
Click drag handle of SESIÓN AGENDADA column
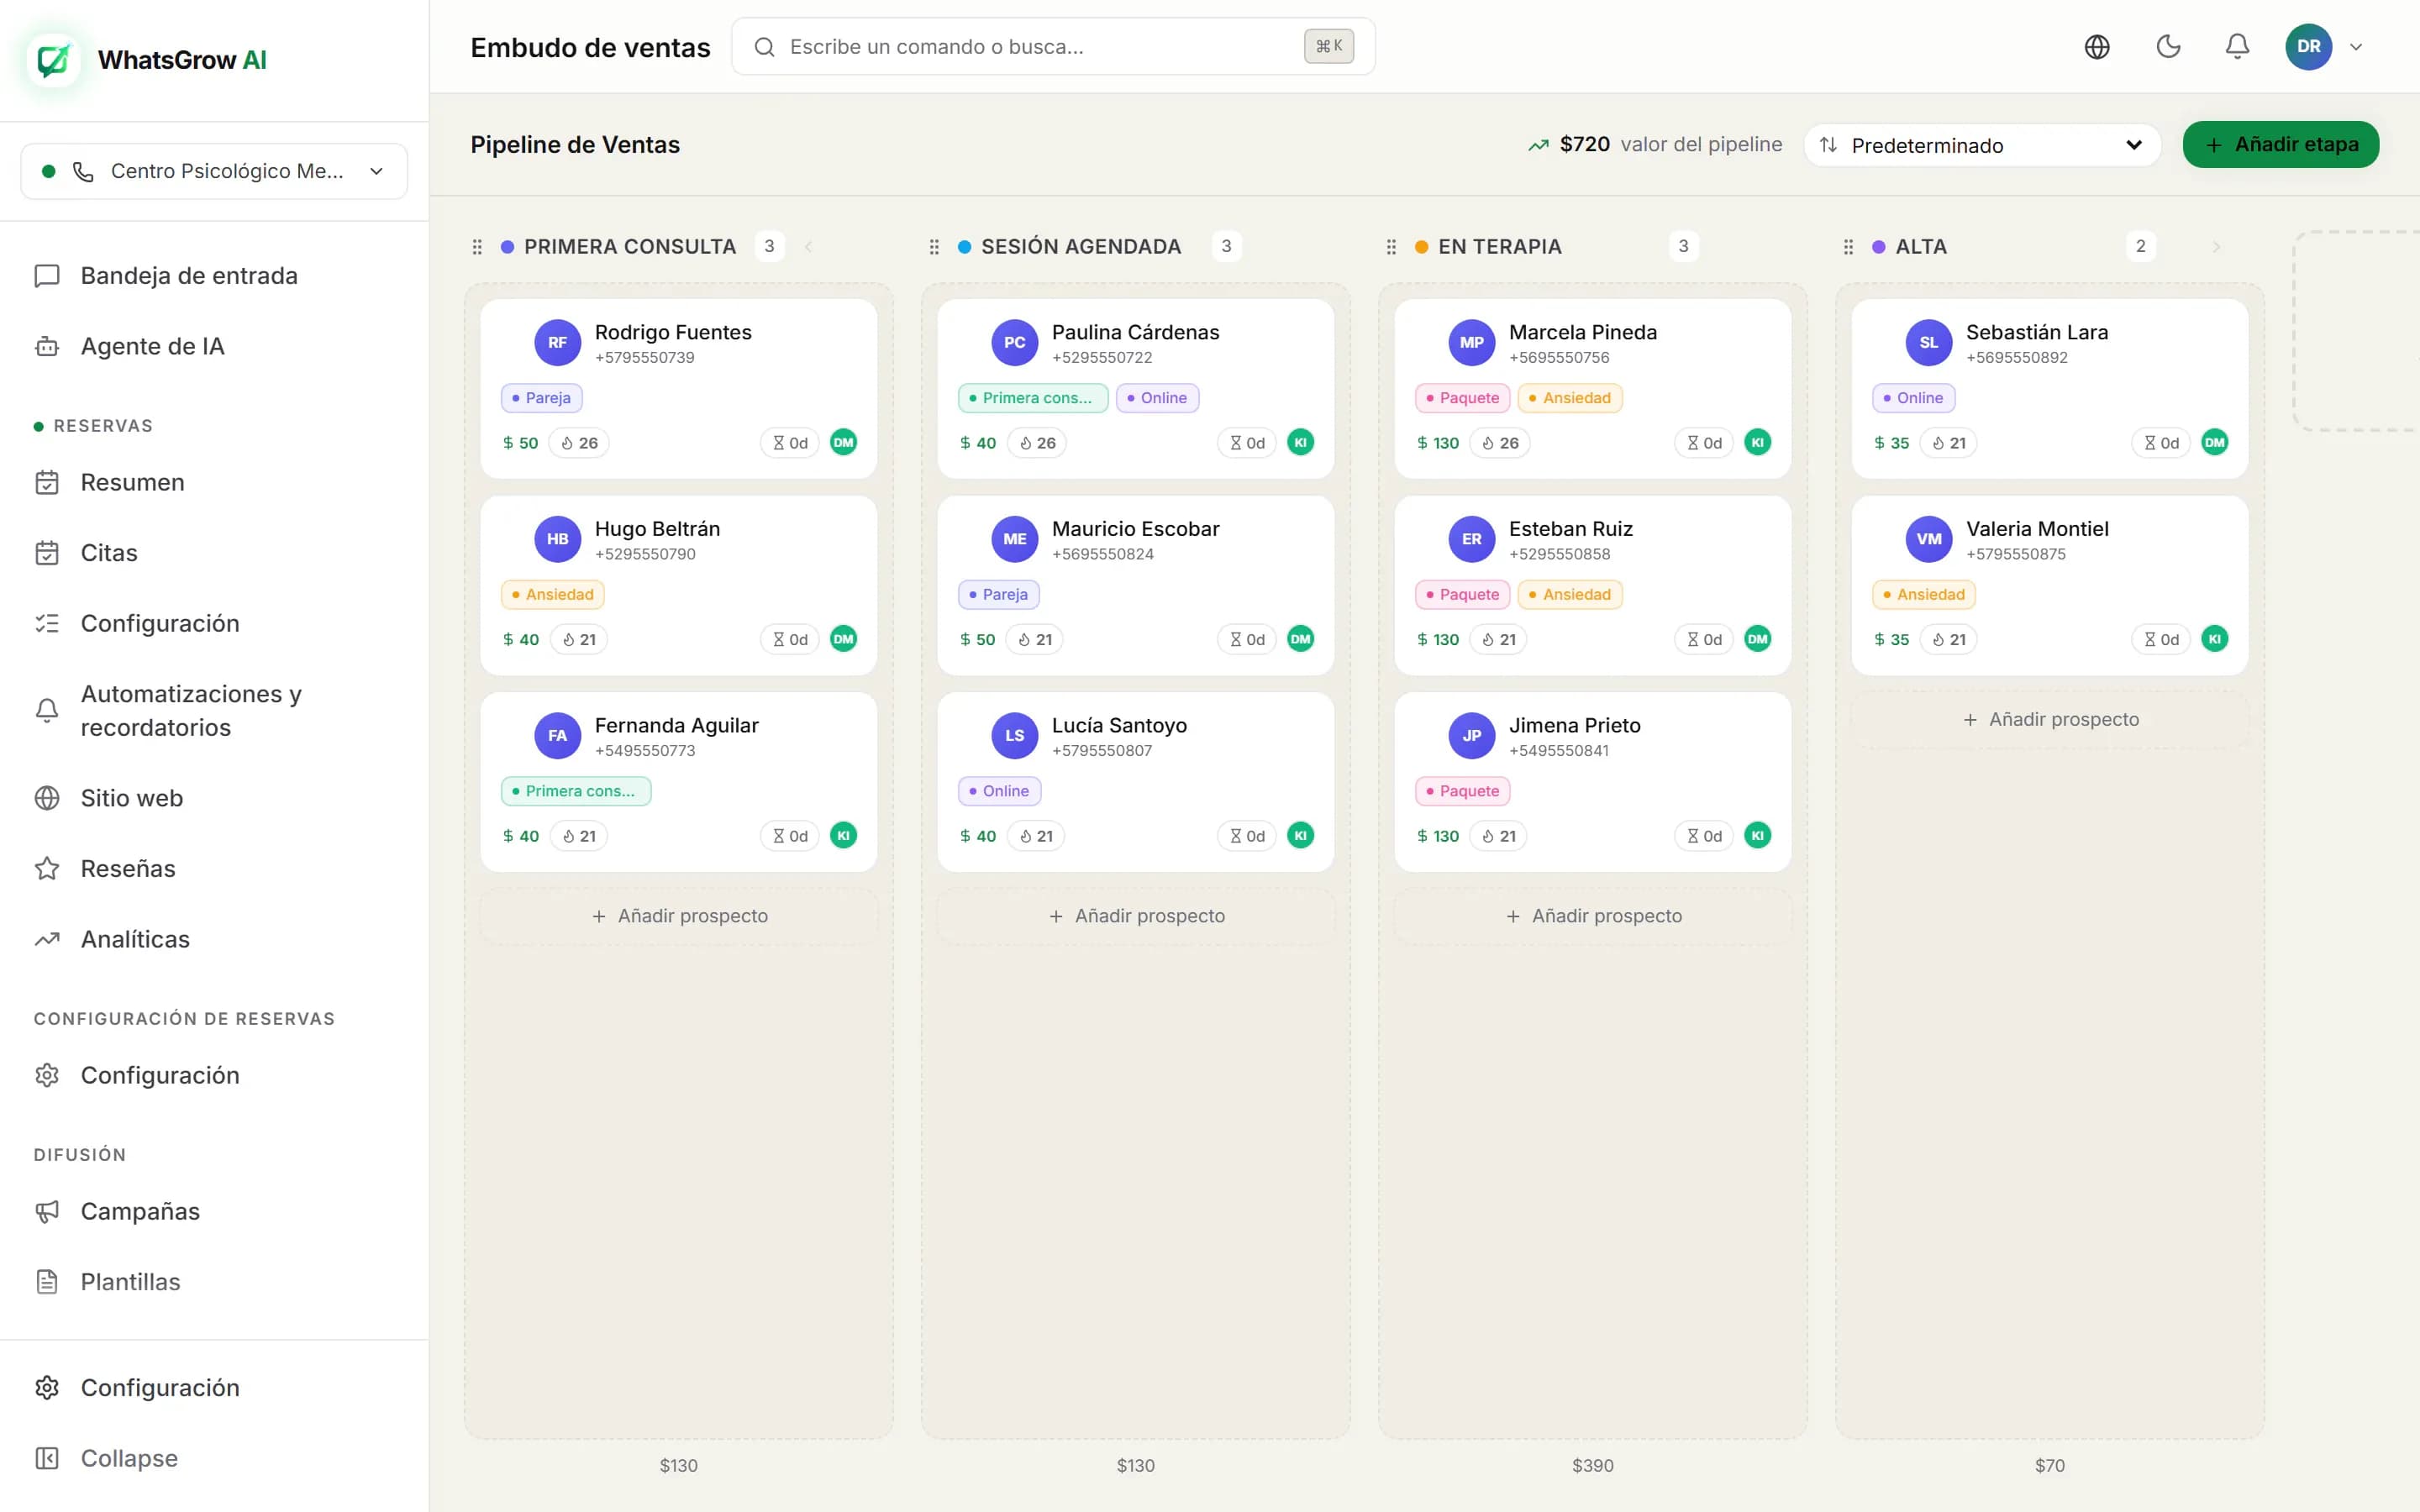tap(934, 247)
